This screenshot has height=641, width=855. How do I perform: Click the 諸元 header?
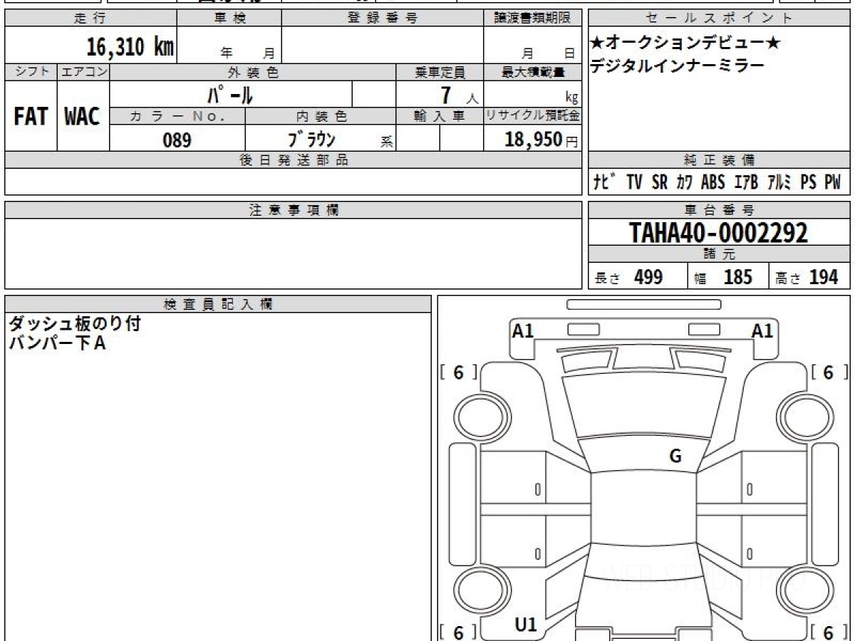(x=720, y=254)
